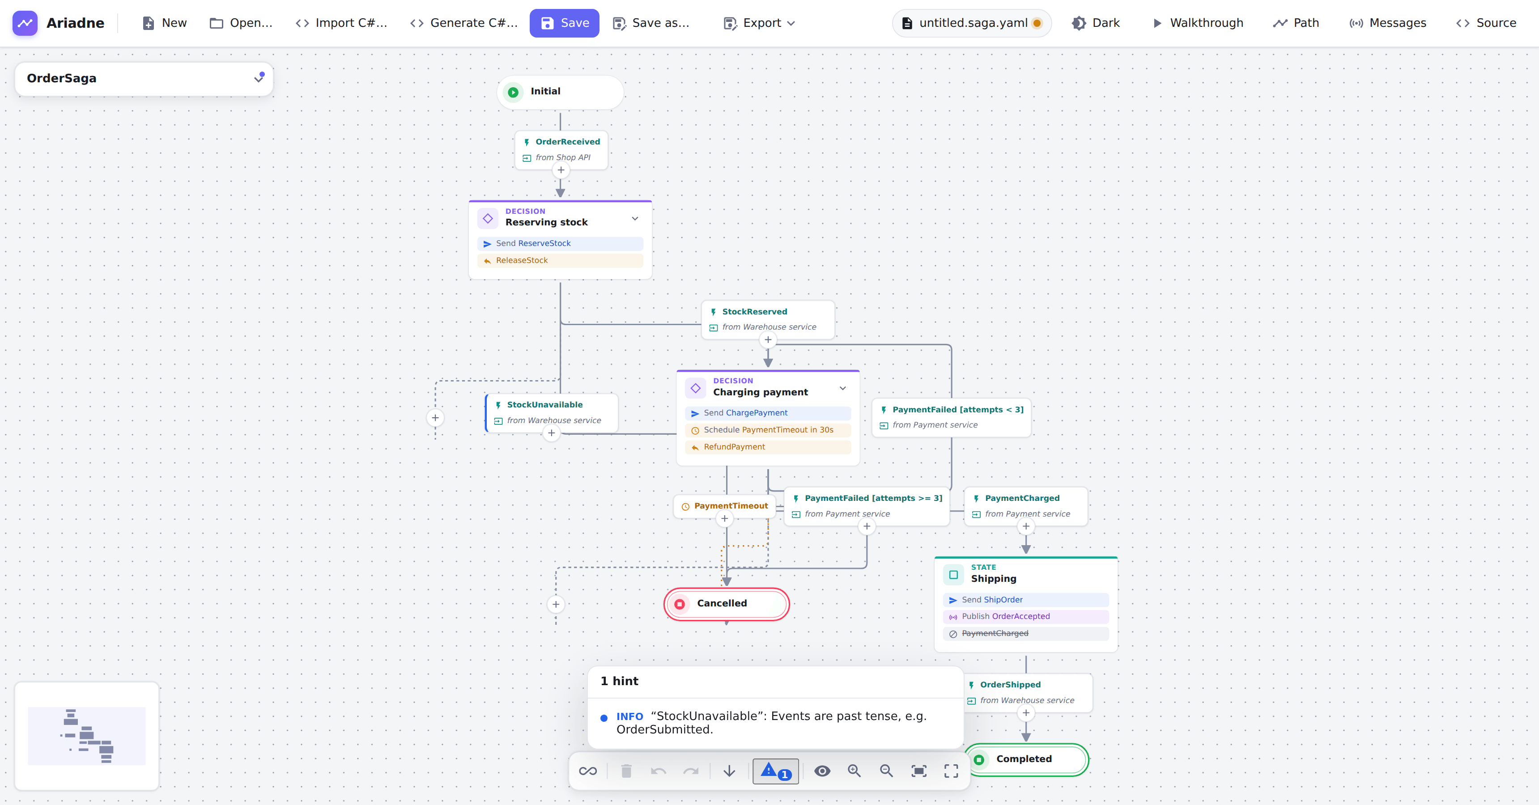Click New in the top menu

point(164,23)
